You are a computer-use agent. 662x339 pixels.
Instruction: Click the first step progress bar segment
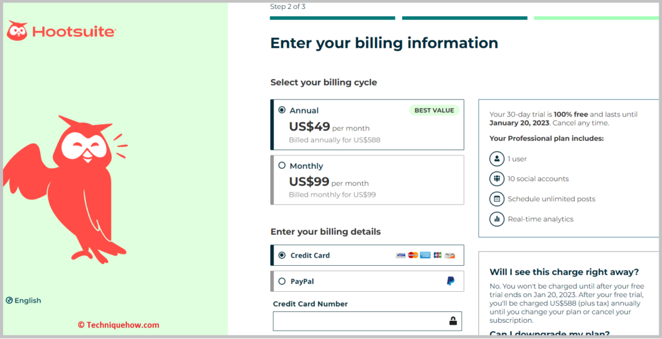click(x=333, y=18)
